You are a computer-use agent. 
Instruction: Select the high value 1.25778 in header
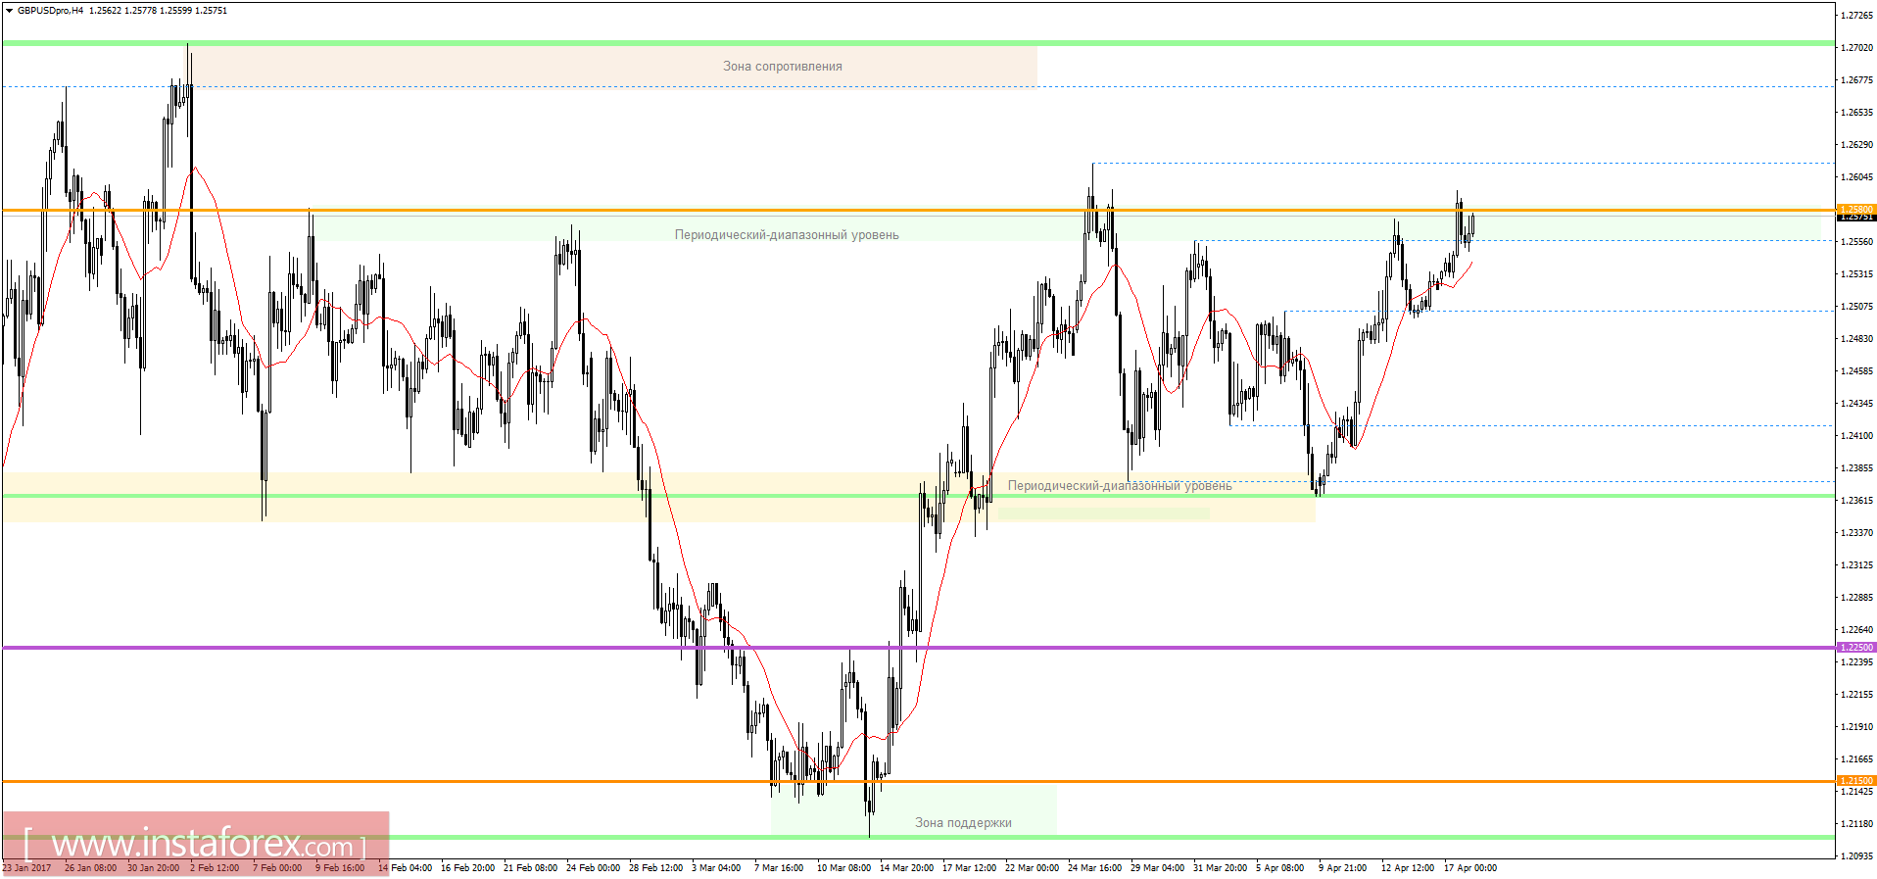(140, 11)
